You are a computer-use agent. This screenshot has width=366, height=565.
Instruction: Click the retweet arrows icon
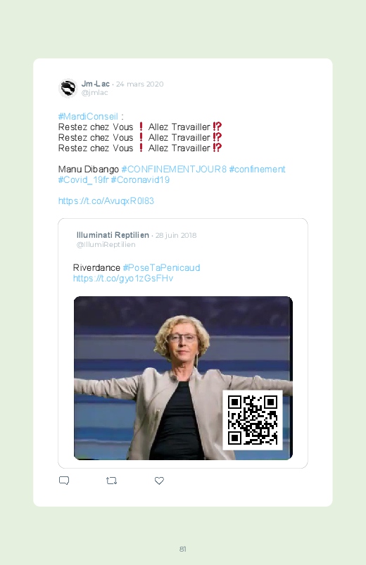pos(111,481)
